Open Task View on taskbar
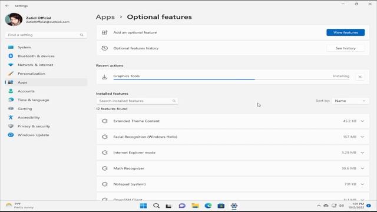The image size is (377, 212). (168, 206)
